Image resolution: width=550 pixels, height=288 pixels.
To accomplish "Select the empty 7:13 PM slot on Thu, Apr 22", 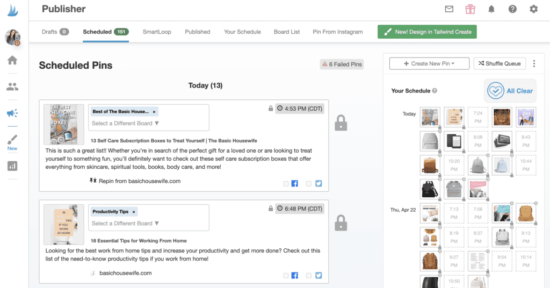I will click(454, 213).
